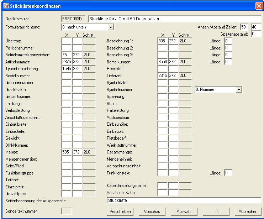
Task: Close the Stücklistenkoordinaten dialog
Action: (x=259, y=6)
